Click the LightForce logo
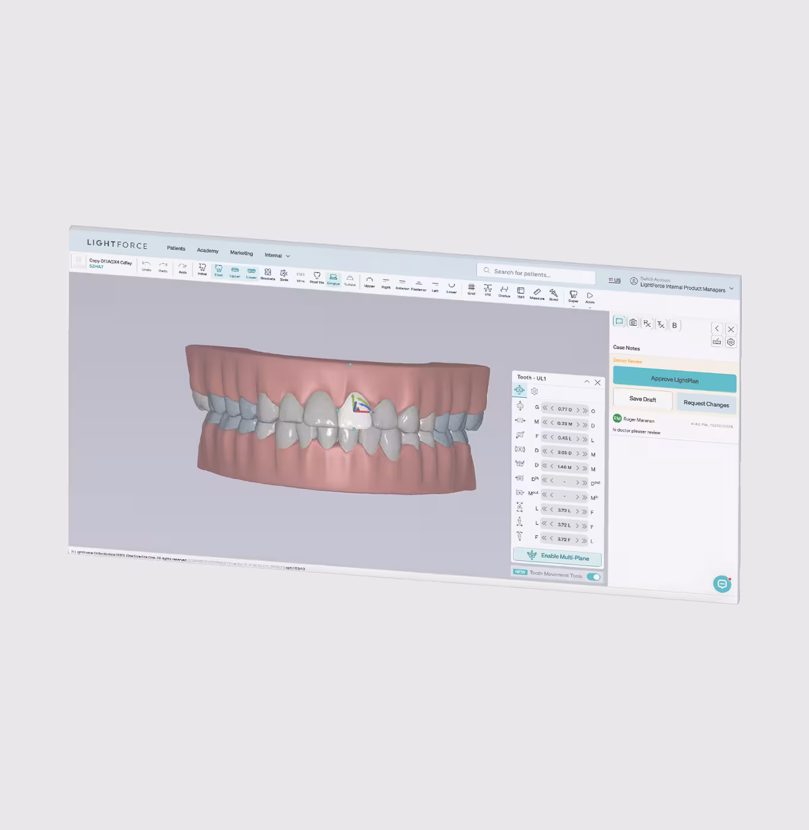The height and width of the screenshot is (830, 809). tap(117, 244)
